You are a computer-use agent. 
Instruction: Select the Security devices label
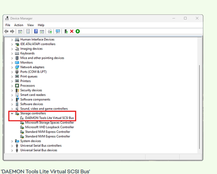pyautogui.click(x=31, y=90)
